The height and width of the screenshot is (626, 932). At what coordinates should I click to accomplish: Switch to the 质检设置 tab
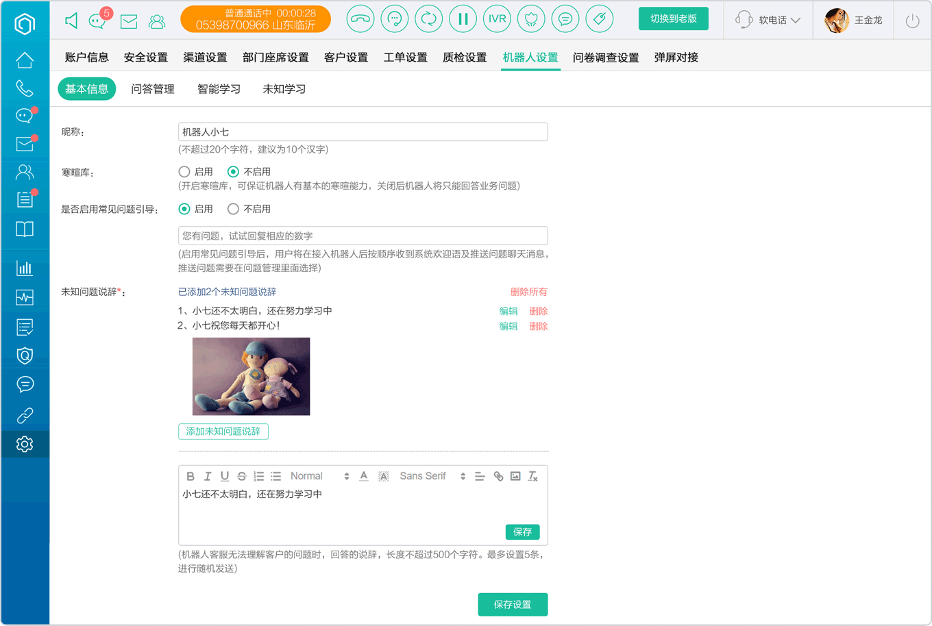pos(465,58)
